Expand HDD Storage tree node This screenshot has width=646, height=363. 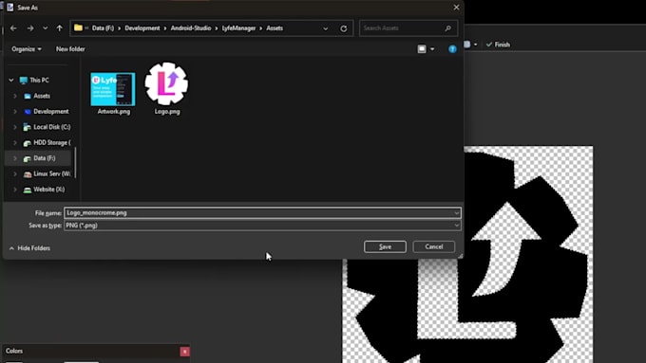(15, 143)
